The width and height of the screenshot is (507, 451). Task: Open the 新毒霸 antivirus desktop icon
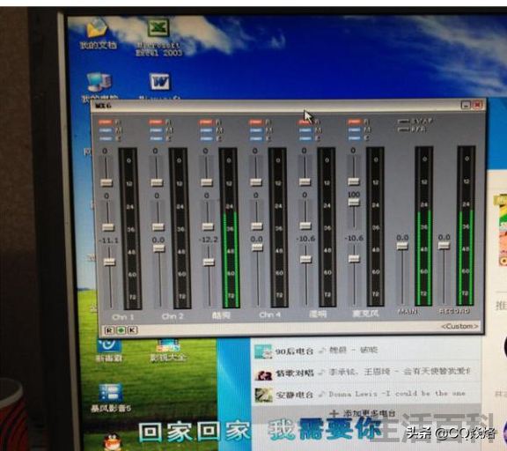point(109,350)
